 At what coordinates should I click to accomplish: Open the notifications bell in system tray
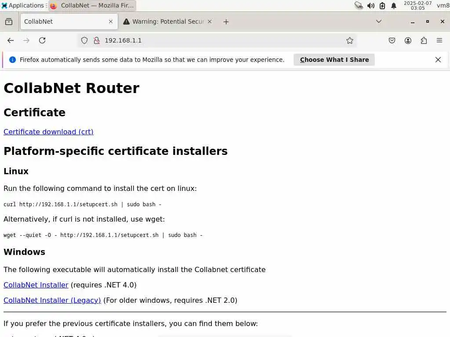pyautogui.click(x=394, y=5)
